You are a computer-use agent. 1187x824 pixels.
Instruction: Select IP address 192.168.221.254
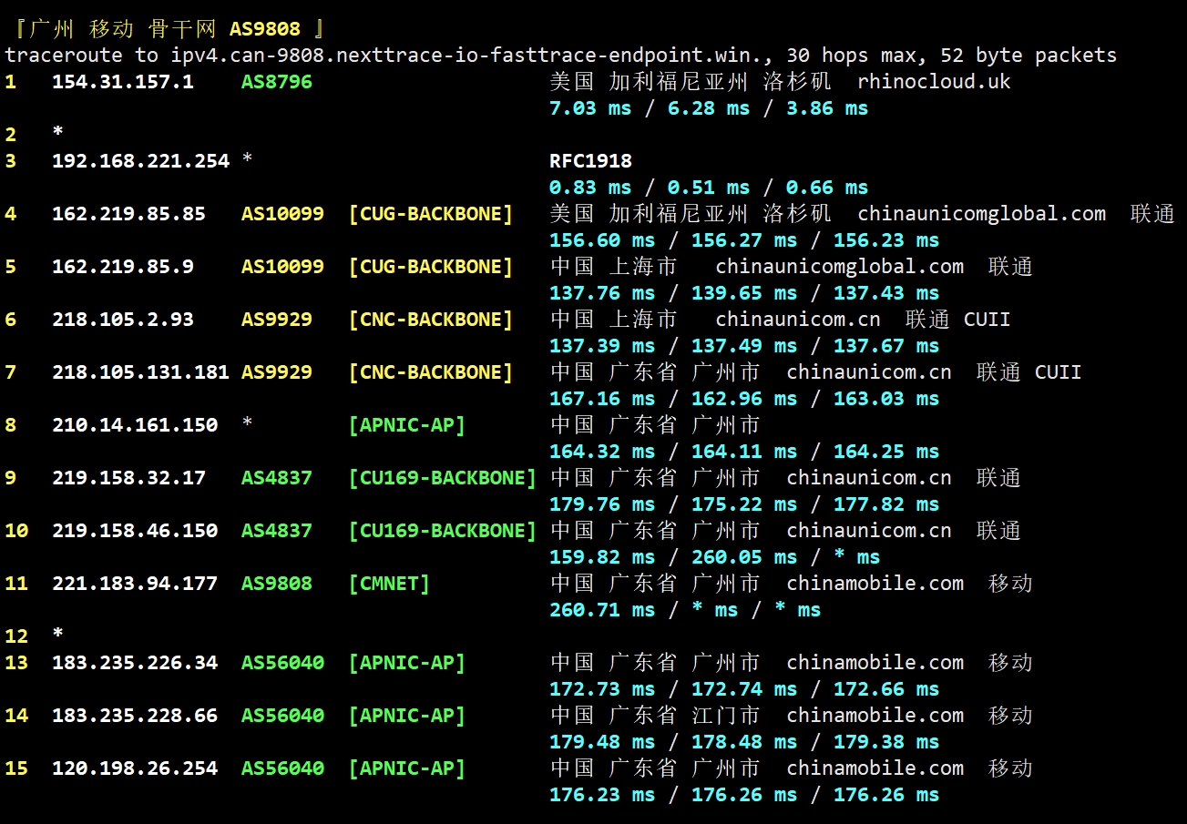point(140,161)
